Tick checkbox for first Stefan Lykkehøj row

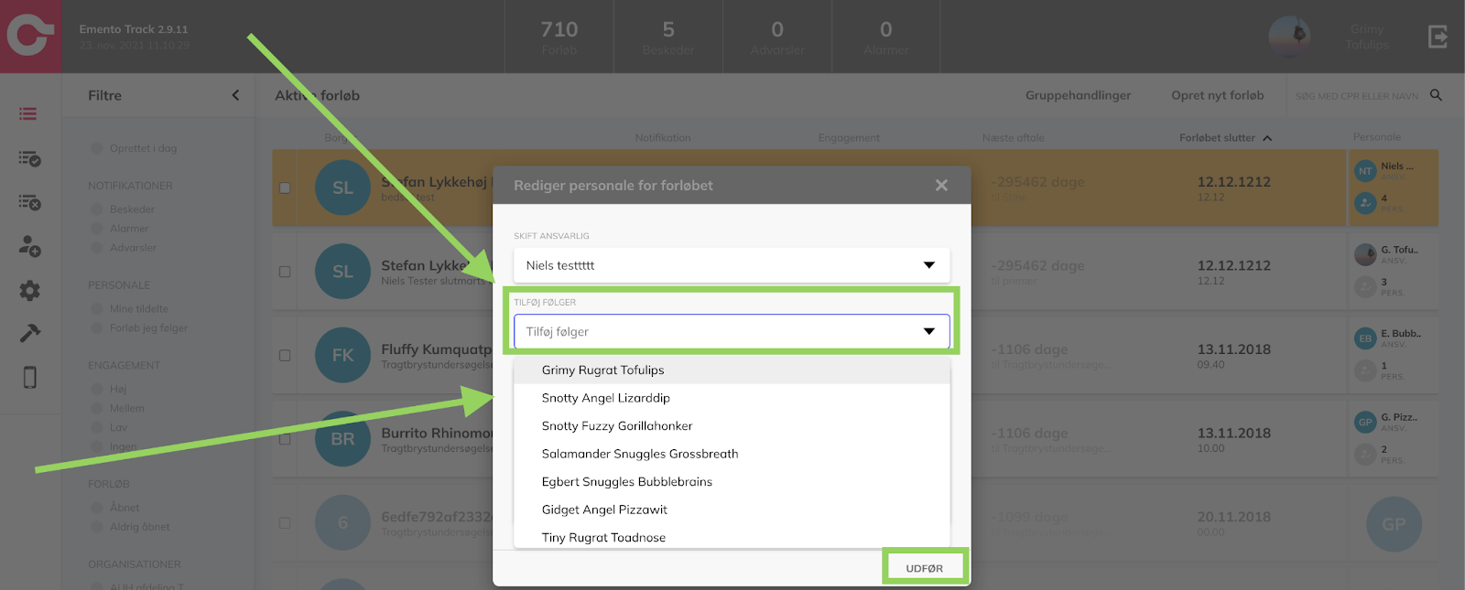point(285,188)
